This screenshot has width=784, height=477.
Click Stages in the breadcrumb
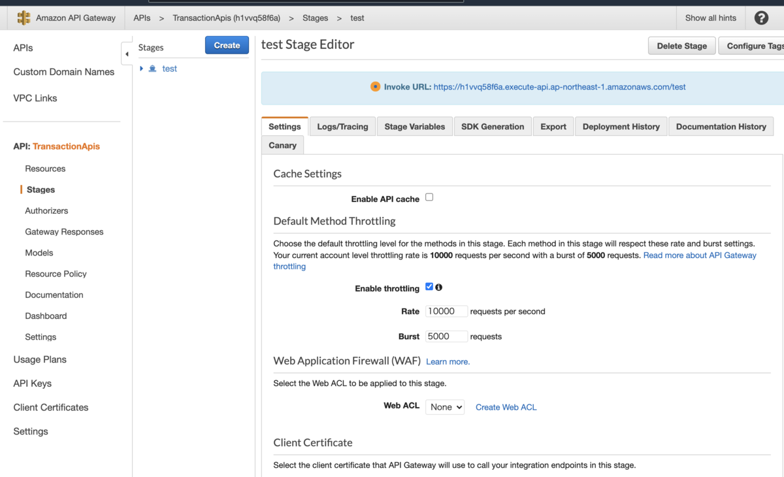315,18
